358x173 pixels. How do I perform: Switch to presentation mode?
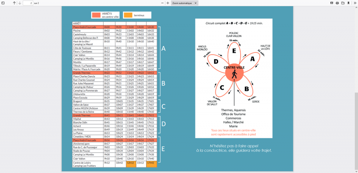pyautogui.click(x=332, y=3)
